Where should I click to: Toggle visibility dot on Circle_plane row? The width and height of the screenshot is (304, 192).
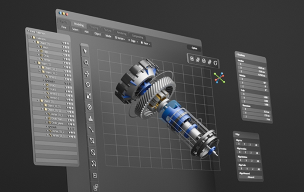[x=71, y=124]
